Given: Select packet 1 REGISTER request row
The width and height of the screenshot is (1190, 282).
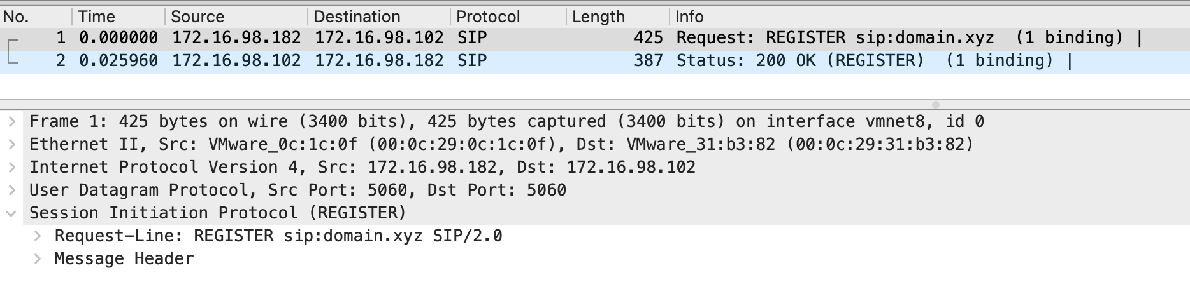Looking at the screenshot, I should pos(595,38).
